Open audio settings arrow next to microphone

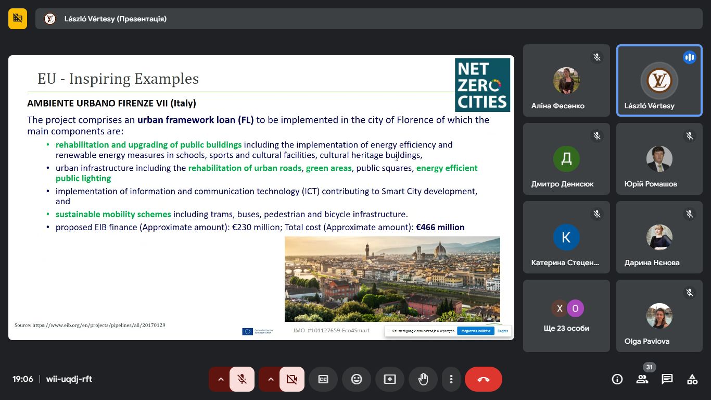(x=221, y=379)
